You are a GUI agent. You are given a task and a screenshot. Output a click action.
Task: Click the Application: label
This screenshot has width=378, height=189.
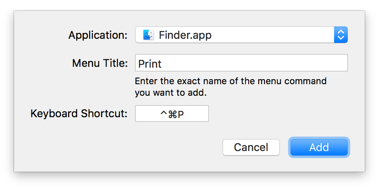(x=98, y=35)
